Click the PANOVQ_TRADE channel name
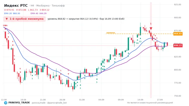This screenshot has height=106, width=189. [x=19, y=103]
